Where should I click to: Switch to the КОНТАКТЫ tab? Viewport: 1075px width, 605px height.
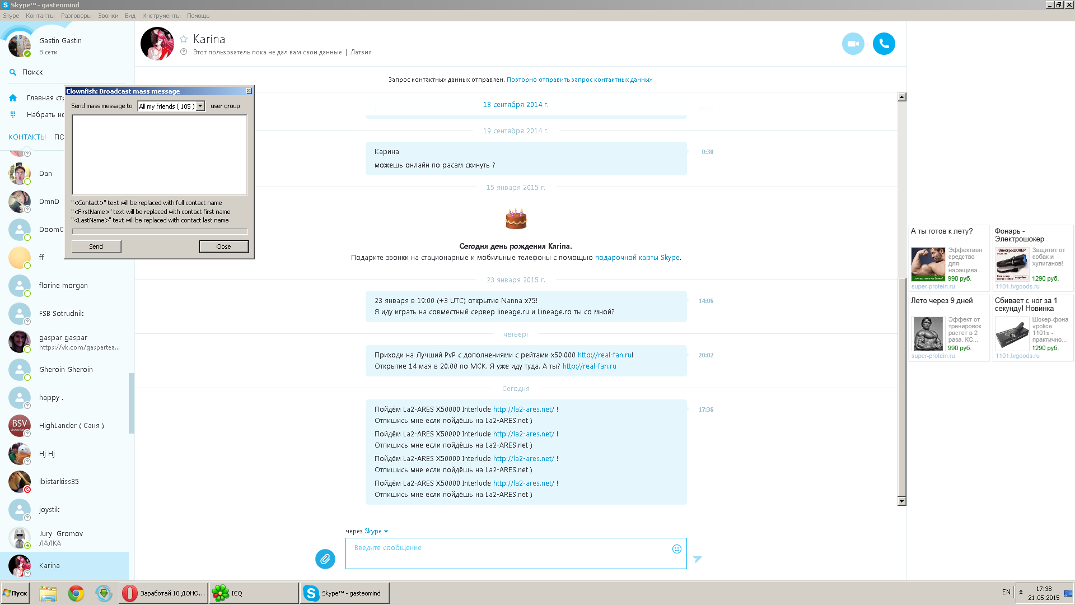point(27,137)
